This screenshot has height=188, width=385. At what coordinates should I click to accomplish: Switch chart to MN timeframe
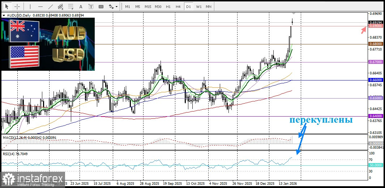209,6
